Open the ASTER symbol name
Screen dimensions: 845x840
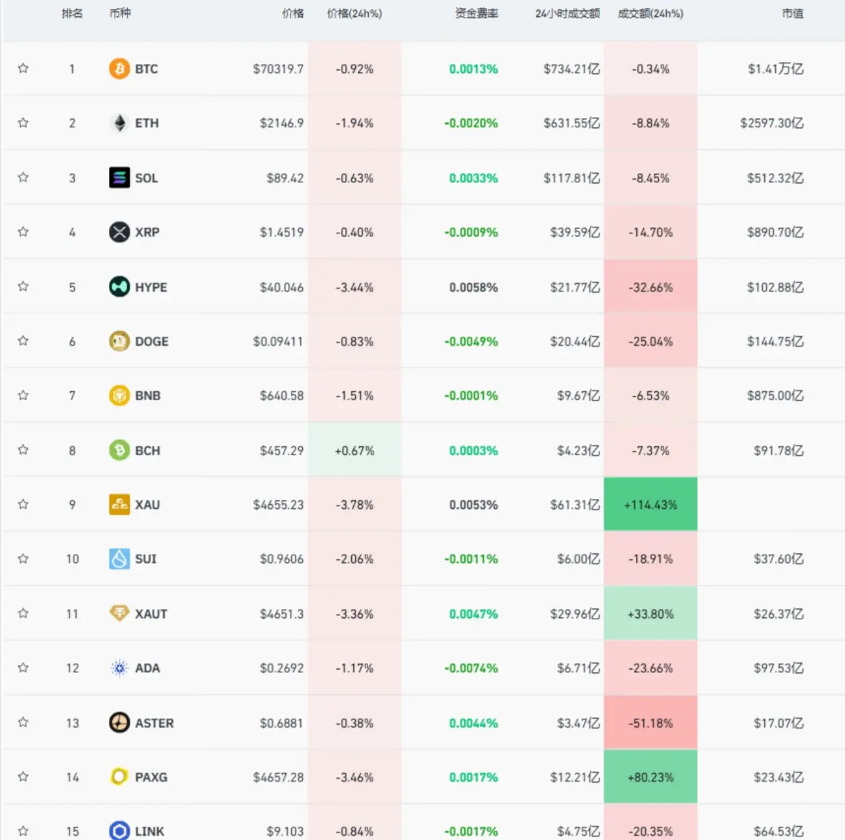(155, 723)
